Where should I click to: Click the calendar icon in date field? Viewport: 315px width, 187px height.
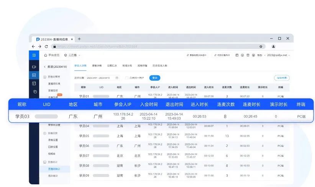(x=117, y=78)
